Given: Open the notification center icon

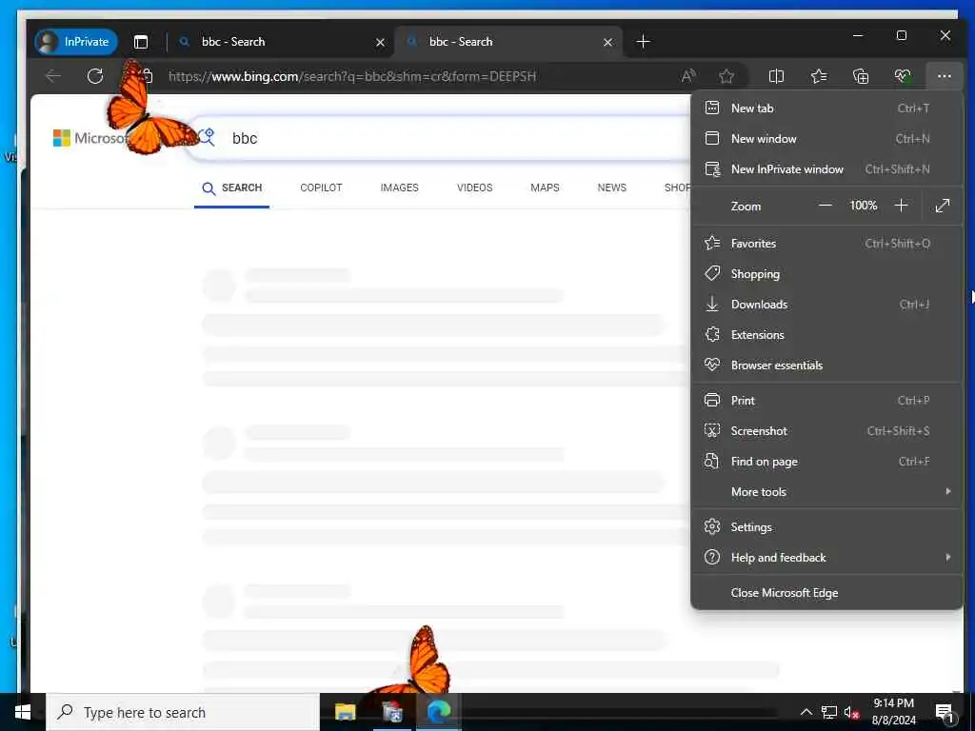Looking at the screenshot, I should [x=944, y=712].
